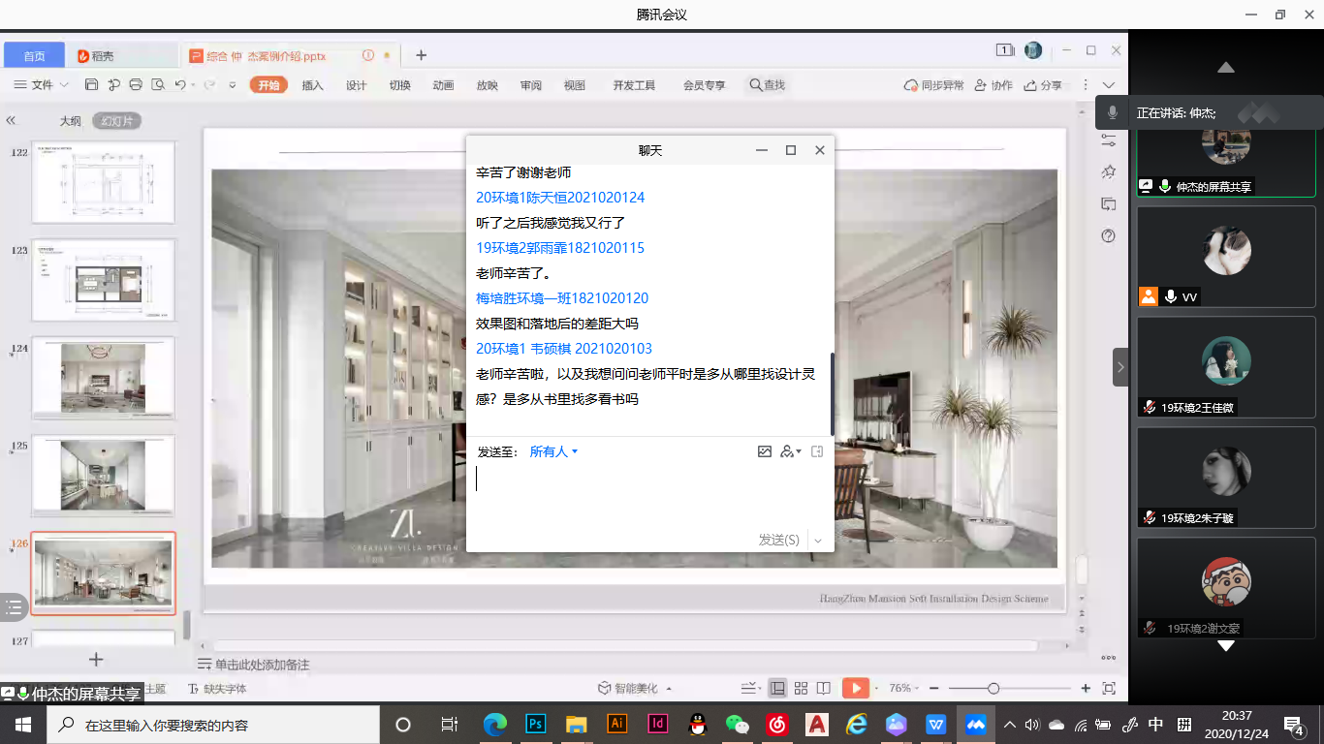Screen dimensions: 1324x744
Task: Select the 幻灯片 slides view toggle
Action: 117,121
